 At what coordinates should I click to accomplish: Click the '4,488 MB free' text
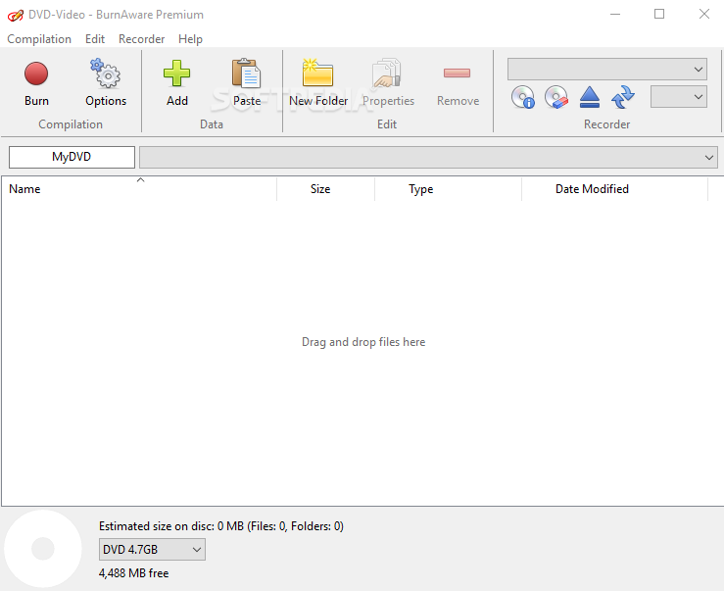point(133,573)
